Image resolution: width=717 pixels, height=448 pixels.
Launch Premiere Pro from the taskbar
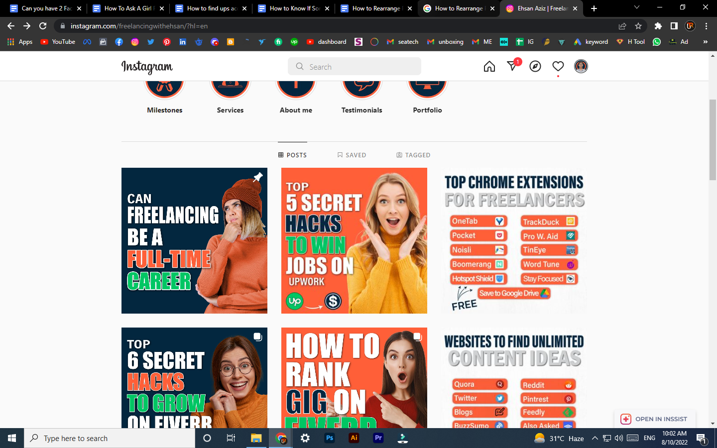(378, 438)
